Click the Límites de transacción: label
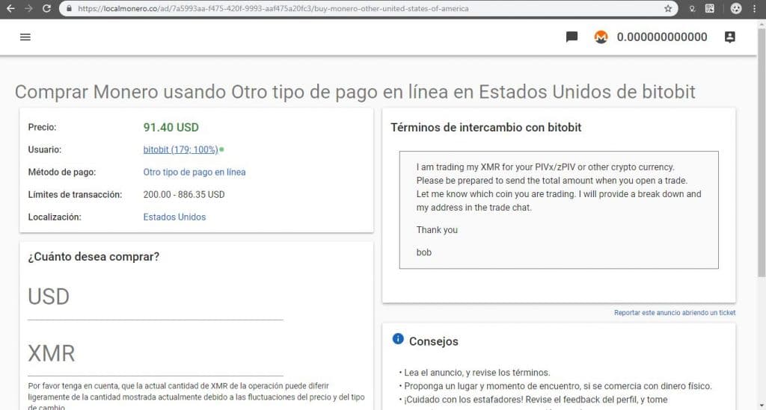The width and height of the screenshot is (766, 410). click(75, 194)
